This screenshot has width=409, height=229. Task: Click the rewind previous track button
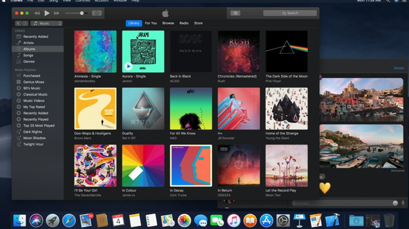[x=37, y=13]
